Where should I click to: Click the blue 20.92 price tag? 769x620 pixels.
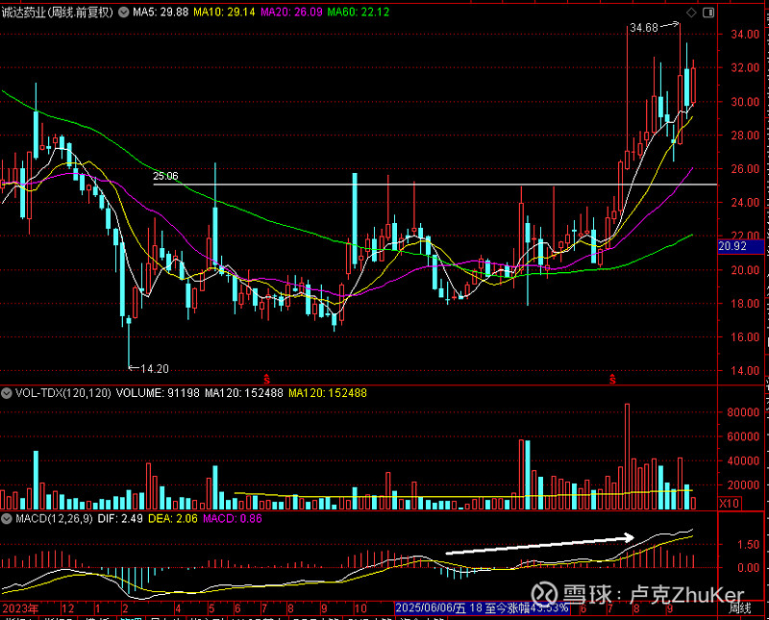coord(741,246)
